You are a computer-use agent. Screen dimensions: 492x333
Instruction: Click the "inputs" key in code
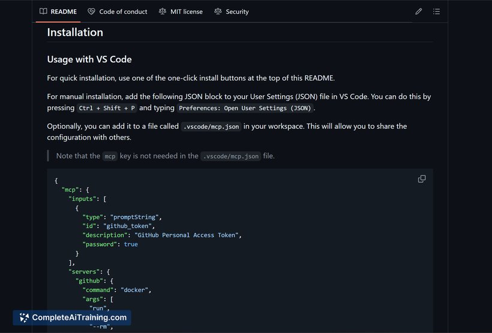click(82, 199)
